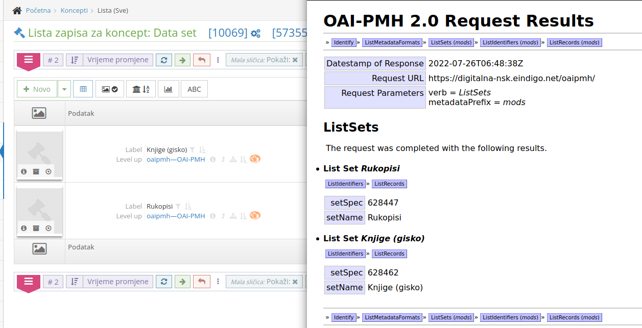Toggle the filter funnel next to Rukopisi

point(178,206)
